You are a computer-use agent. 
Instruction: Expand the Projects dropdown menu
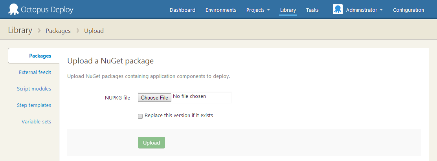pyautogui.click(x=258, y=10)
